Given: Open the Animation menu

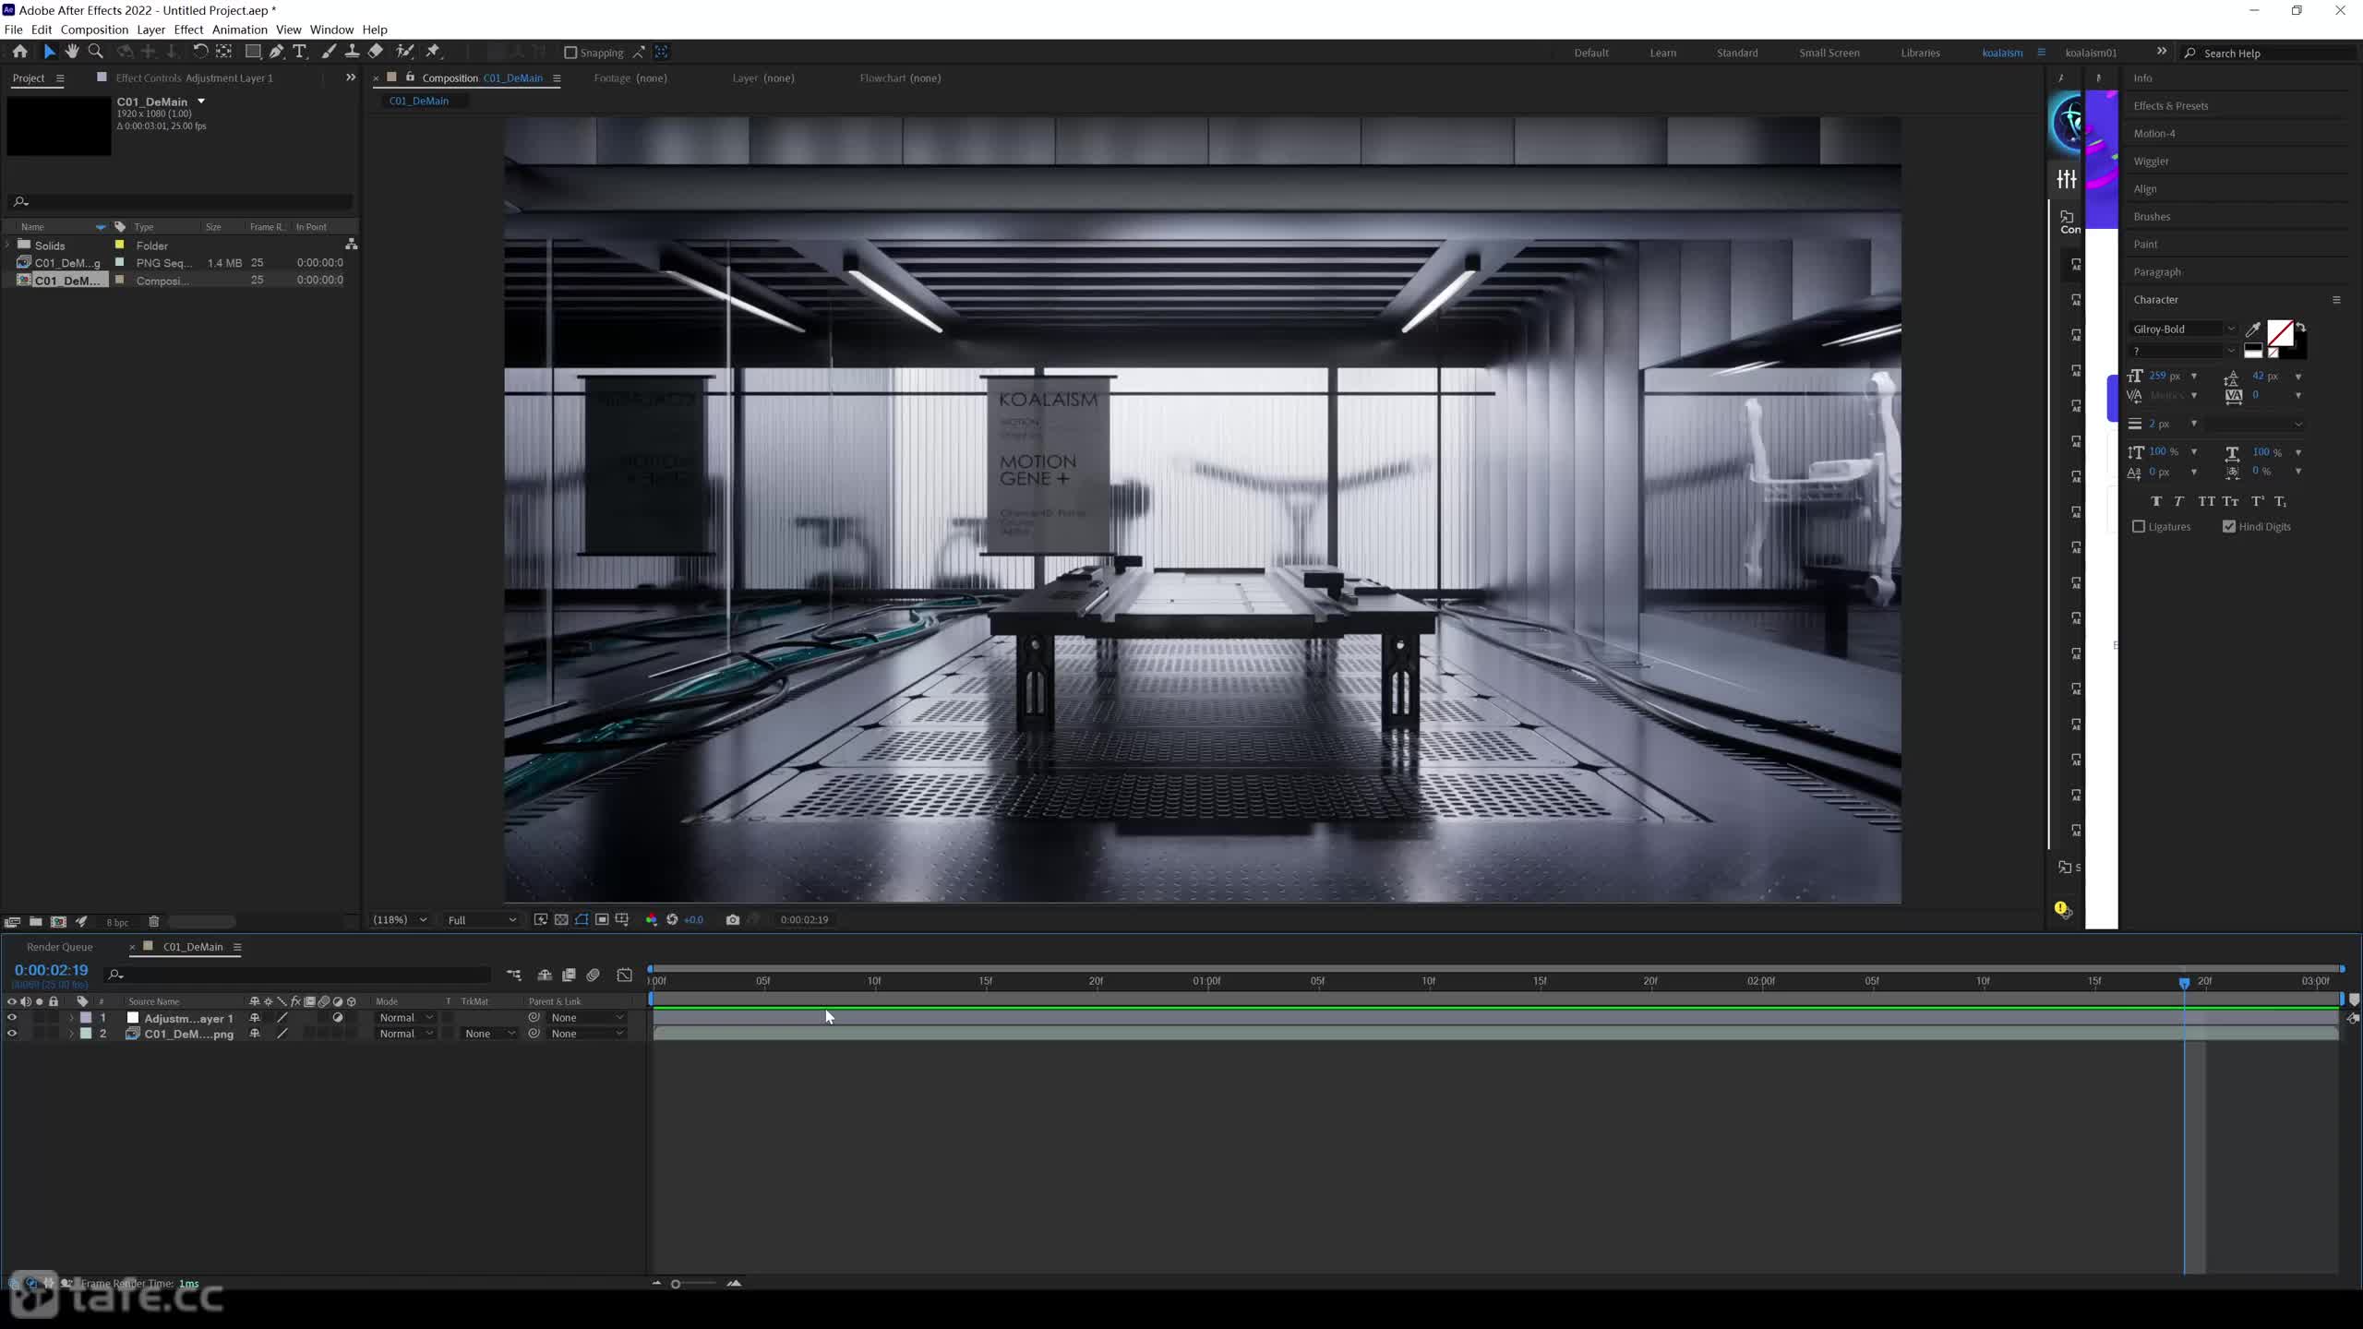Looking at the screenshot, I should click(x=239, y=30).
